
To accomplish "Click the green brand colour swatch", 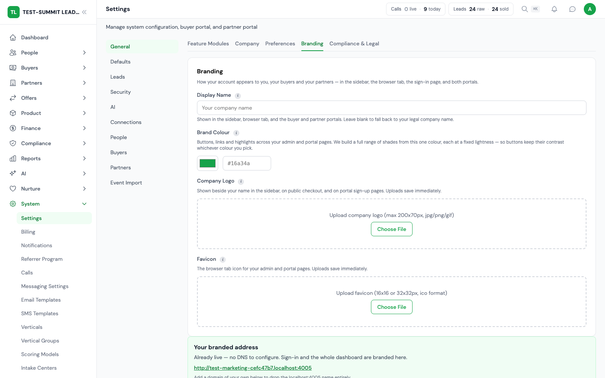I will click(x=208, y=163).
